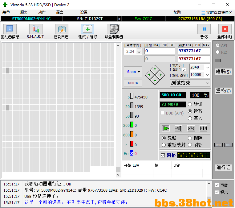Click the RD indicator button
This screenshot has width=235, height=208.
coord(228,145)
